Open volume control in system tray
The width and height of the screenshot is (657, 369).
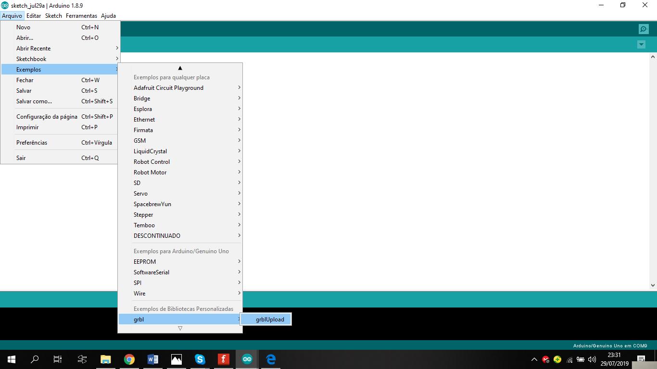click(x=592, y=359)
